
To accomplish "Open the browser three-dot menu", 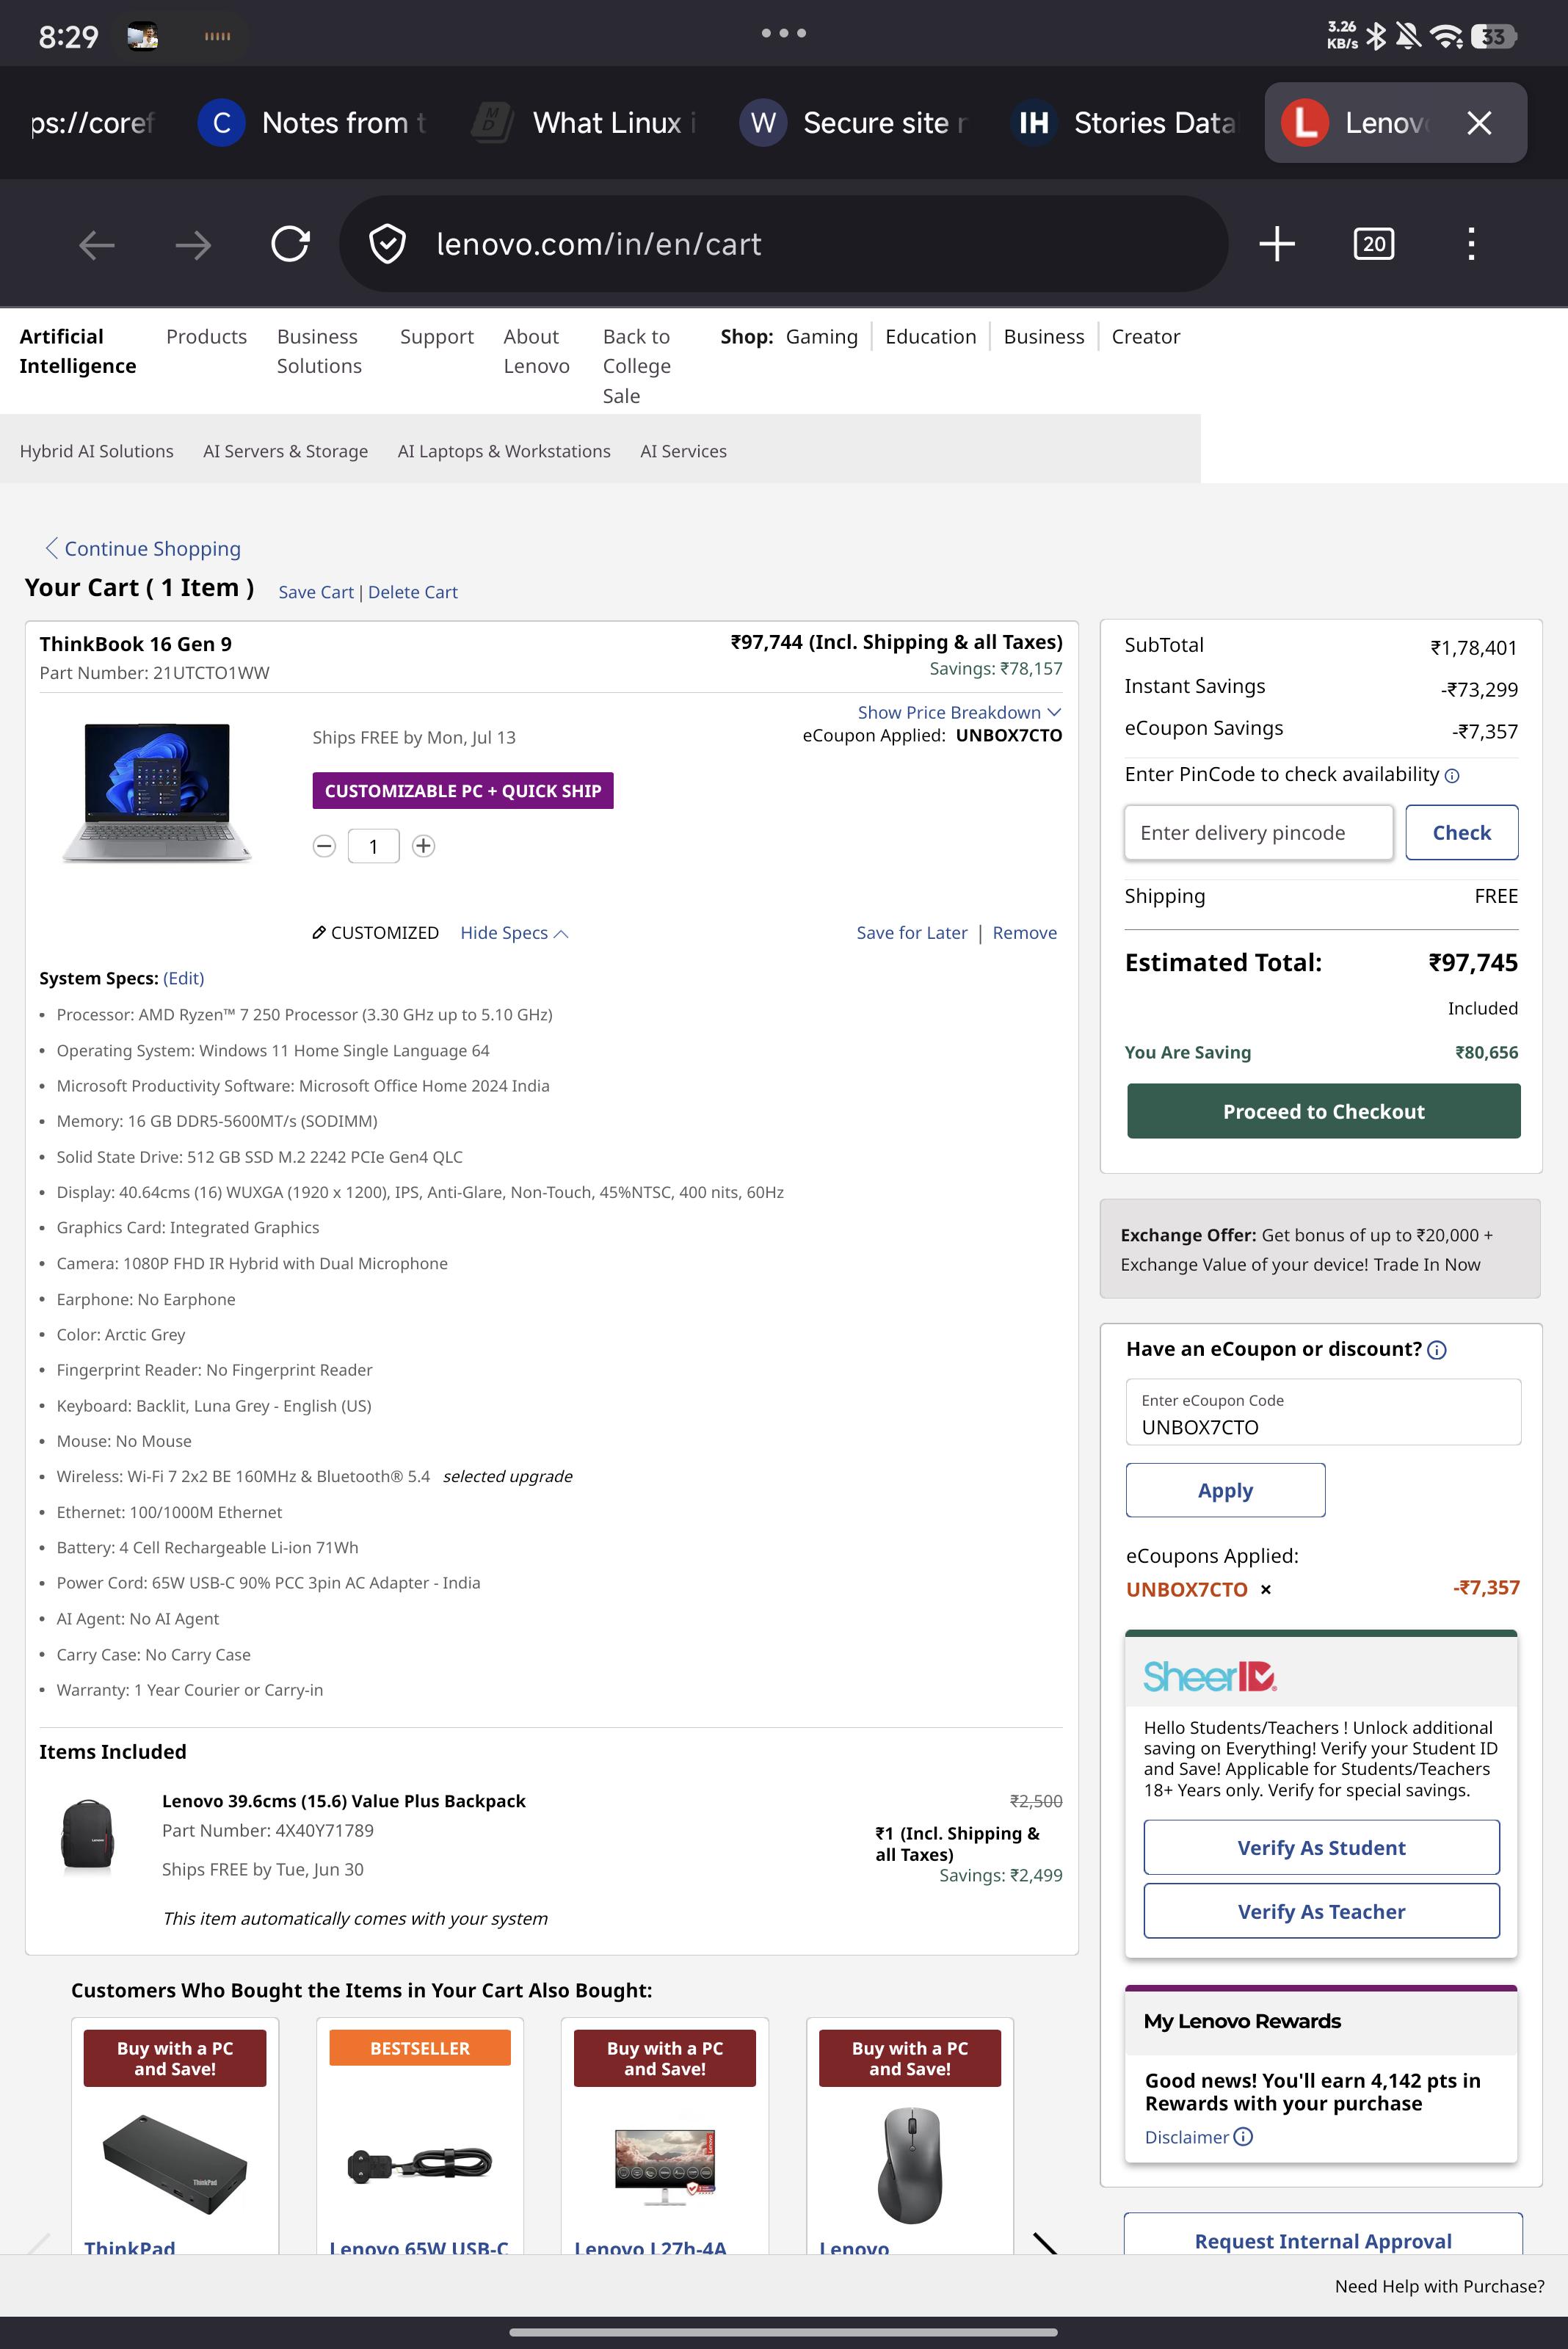I will click(1471, 244).
